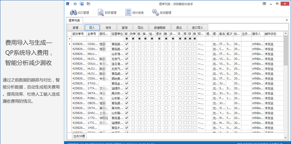Check the 退关 checkbox in the STAO row
The width and height of the screenshot is (291, 144).
pos(159,83)
